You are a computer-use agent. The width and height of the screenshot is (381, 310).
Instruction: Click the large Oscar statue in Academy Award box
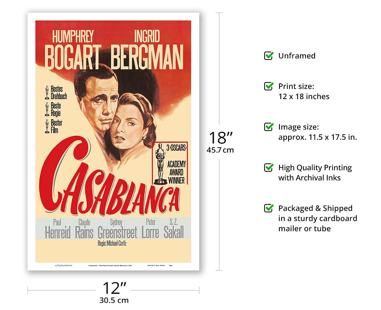(x=160, y=163)
